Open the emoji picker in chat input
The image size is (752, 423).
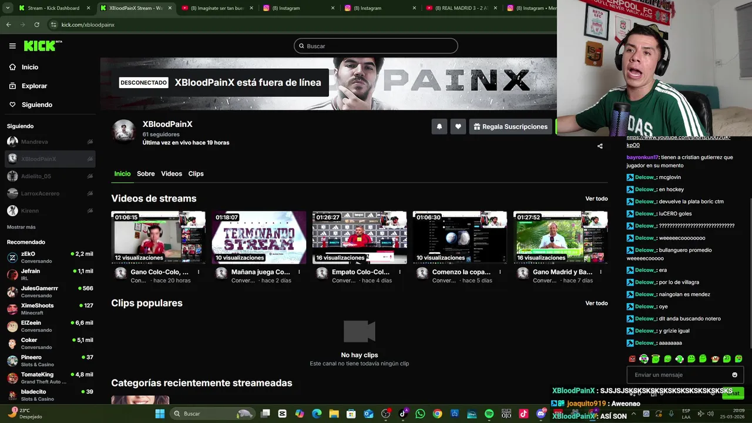tap(734, 375)
